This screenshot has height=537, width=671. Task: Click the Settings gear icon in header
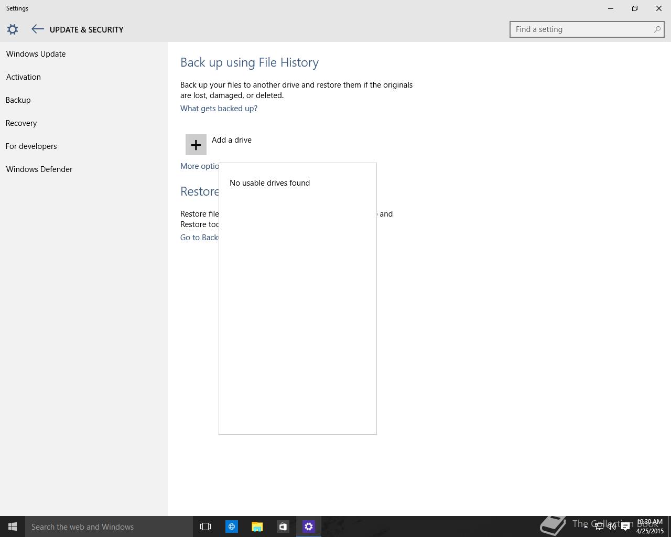pos(13,29)
